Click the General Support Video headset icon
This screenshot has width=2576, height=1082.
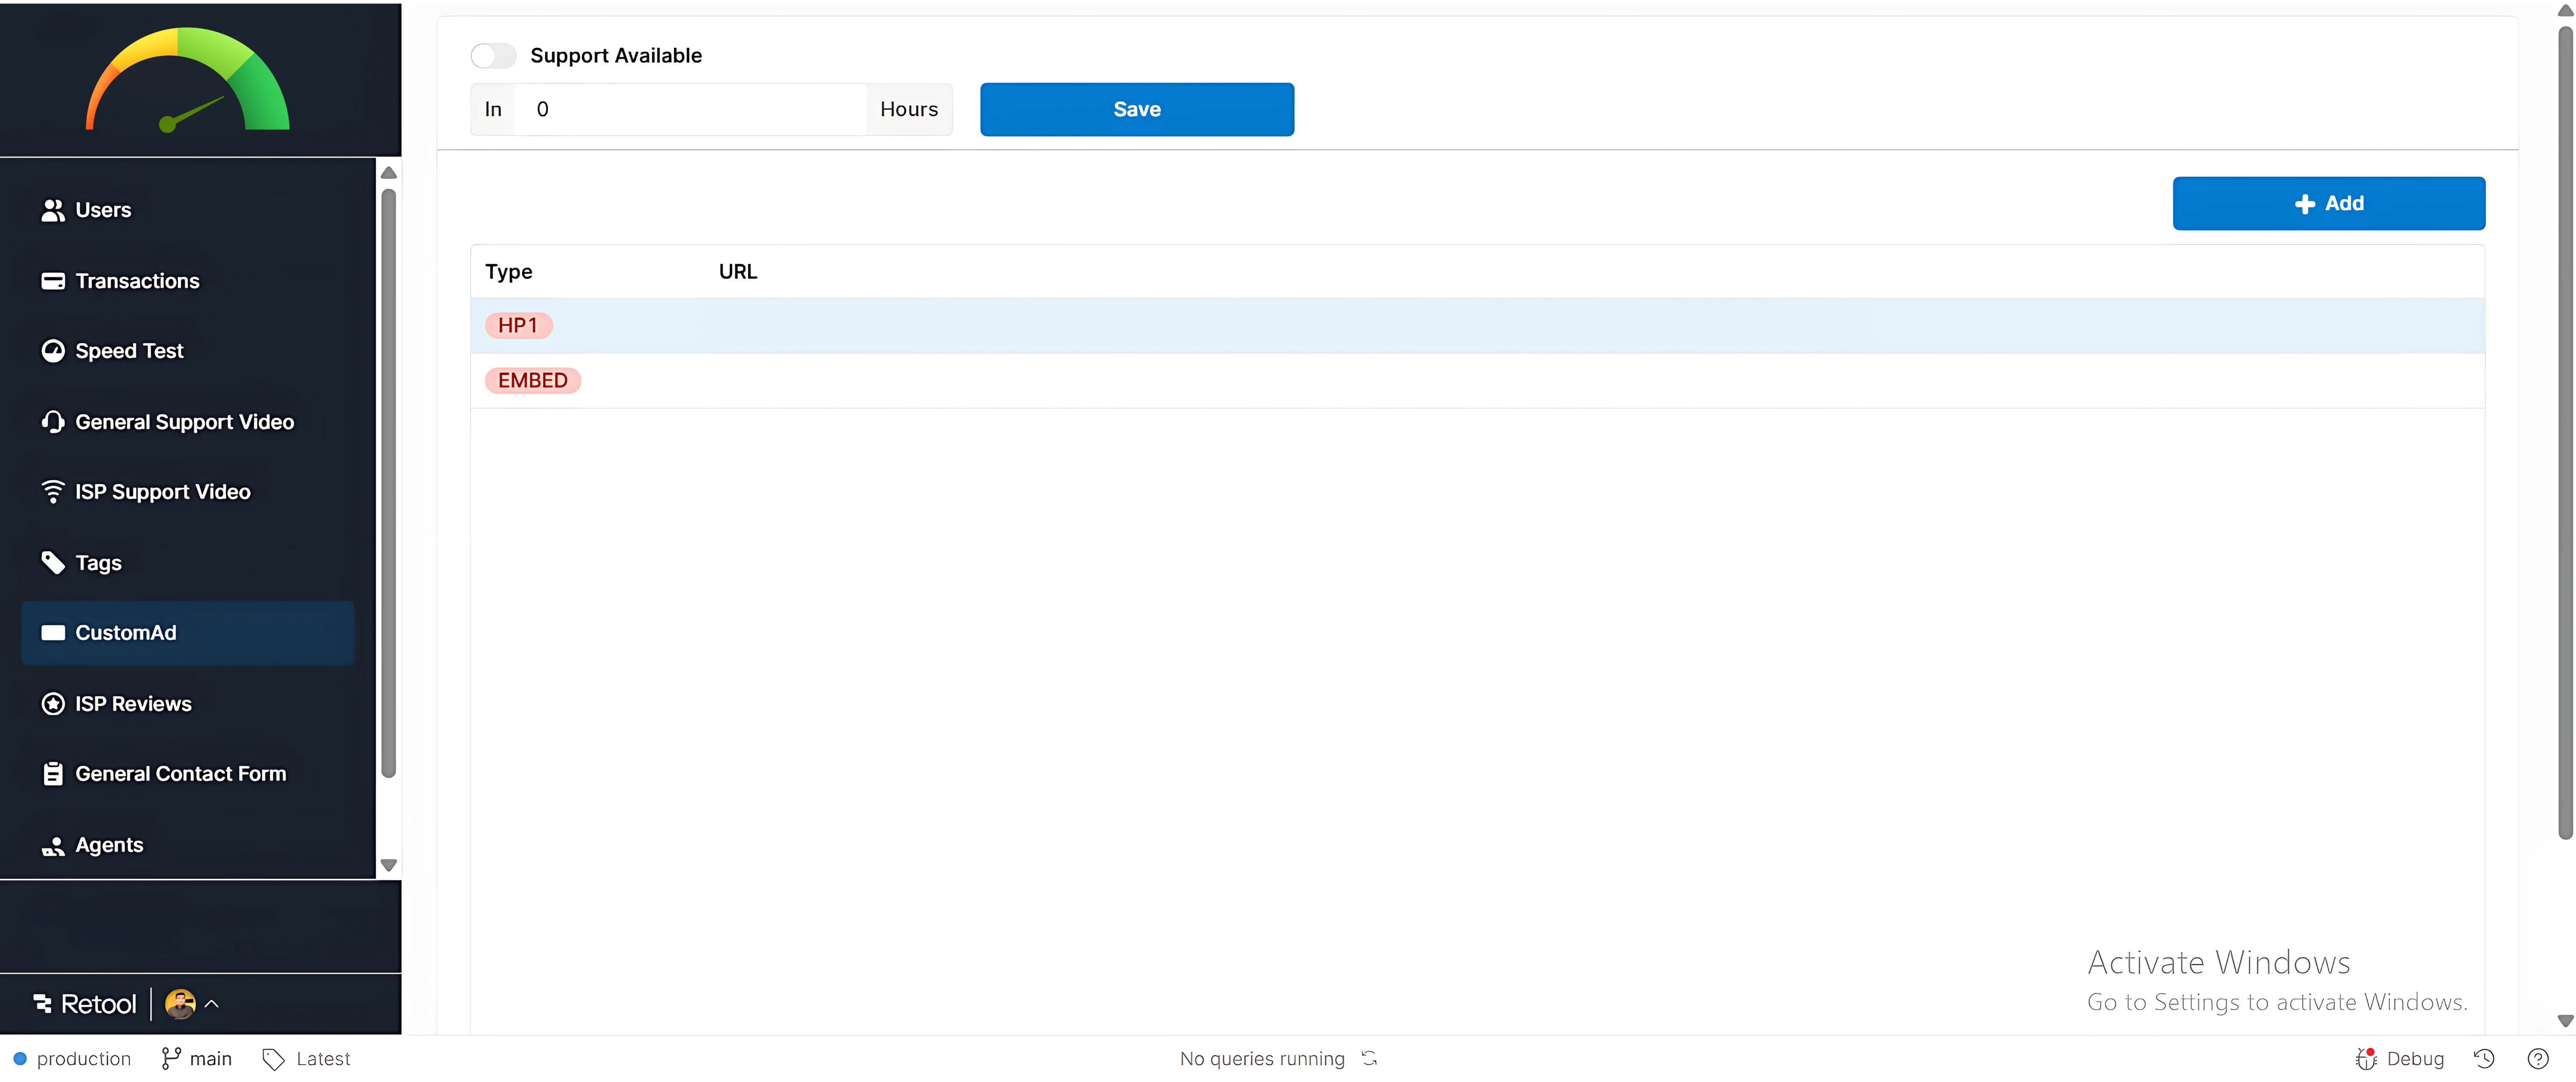pos(53,423)
